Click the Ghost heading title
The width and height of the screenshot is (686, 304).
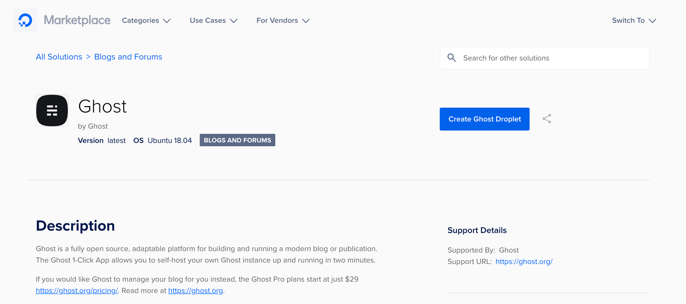point(103,106)
